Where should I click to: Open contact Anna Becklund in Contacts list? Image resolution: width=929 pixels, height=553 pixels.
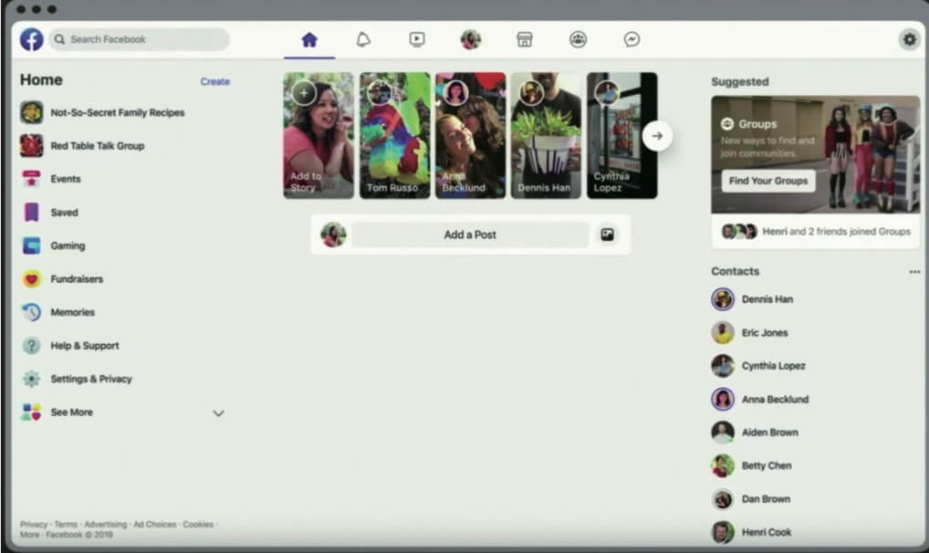(775, 399)
